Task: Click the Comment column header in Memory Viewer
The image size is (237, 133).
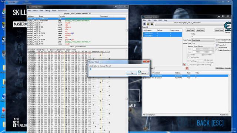Action: click(104, 16)
